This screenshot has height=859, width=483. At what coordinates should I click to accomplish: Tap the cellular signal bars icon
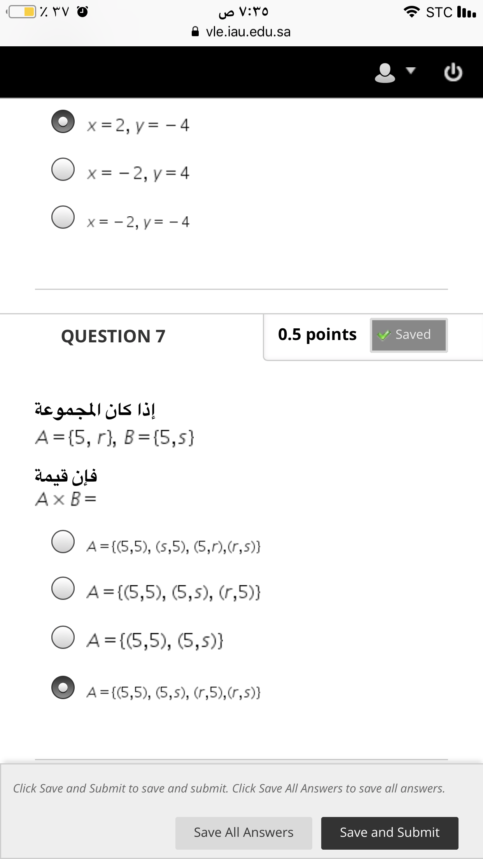tap(467, 12)
